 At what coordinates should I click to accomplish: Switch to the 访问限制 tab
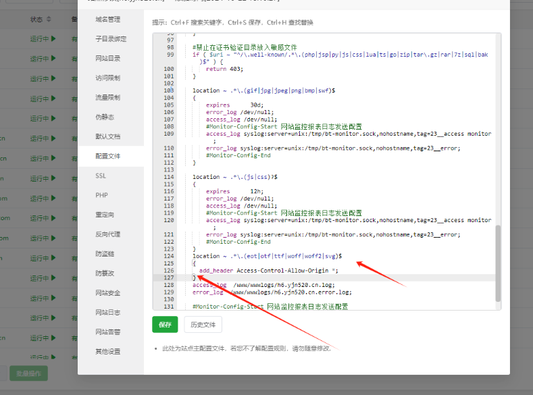[108, 78]
